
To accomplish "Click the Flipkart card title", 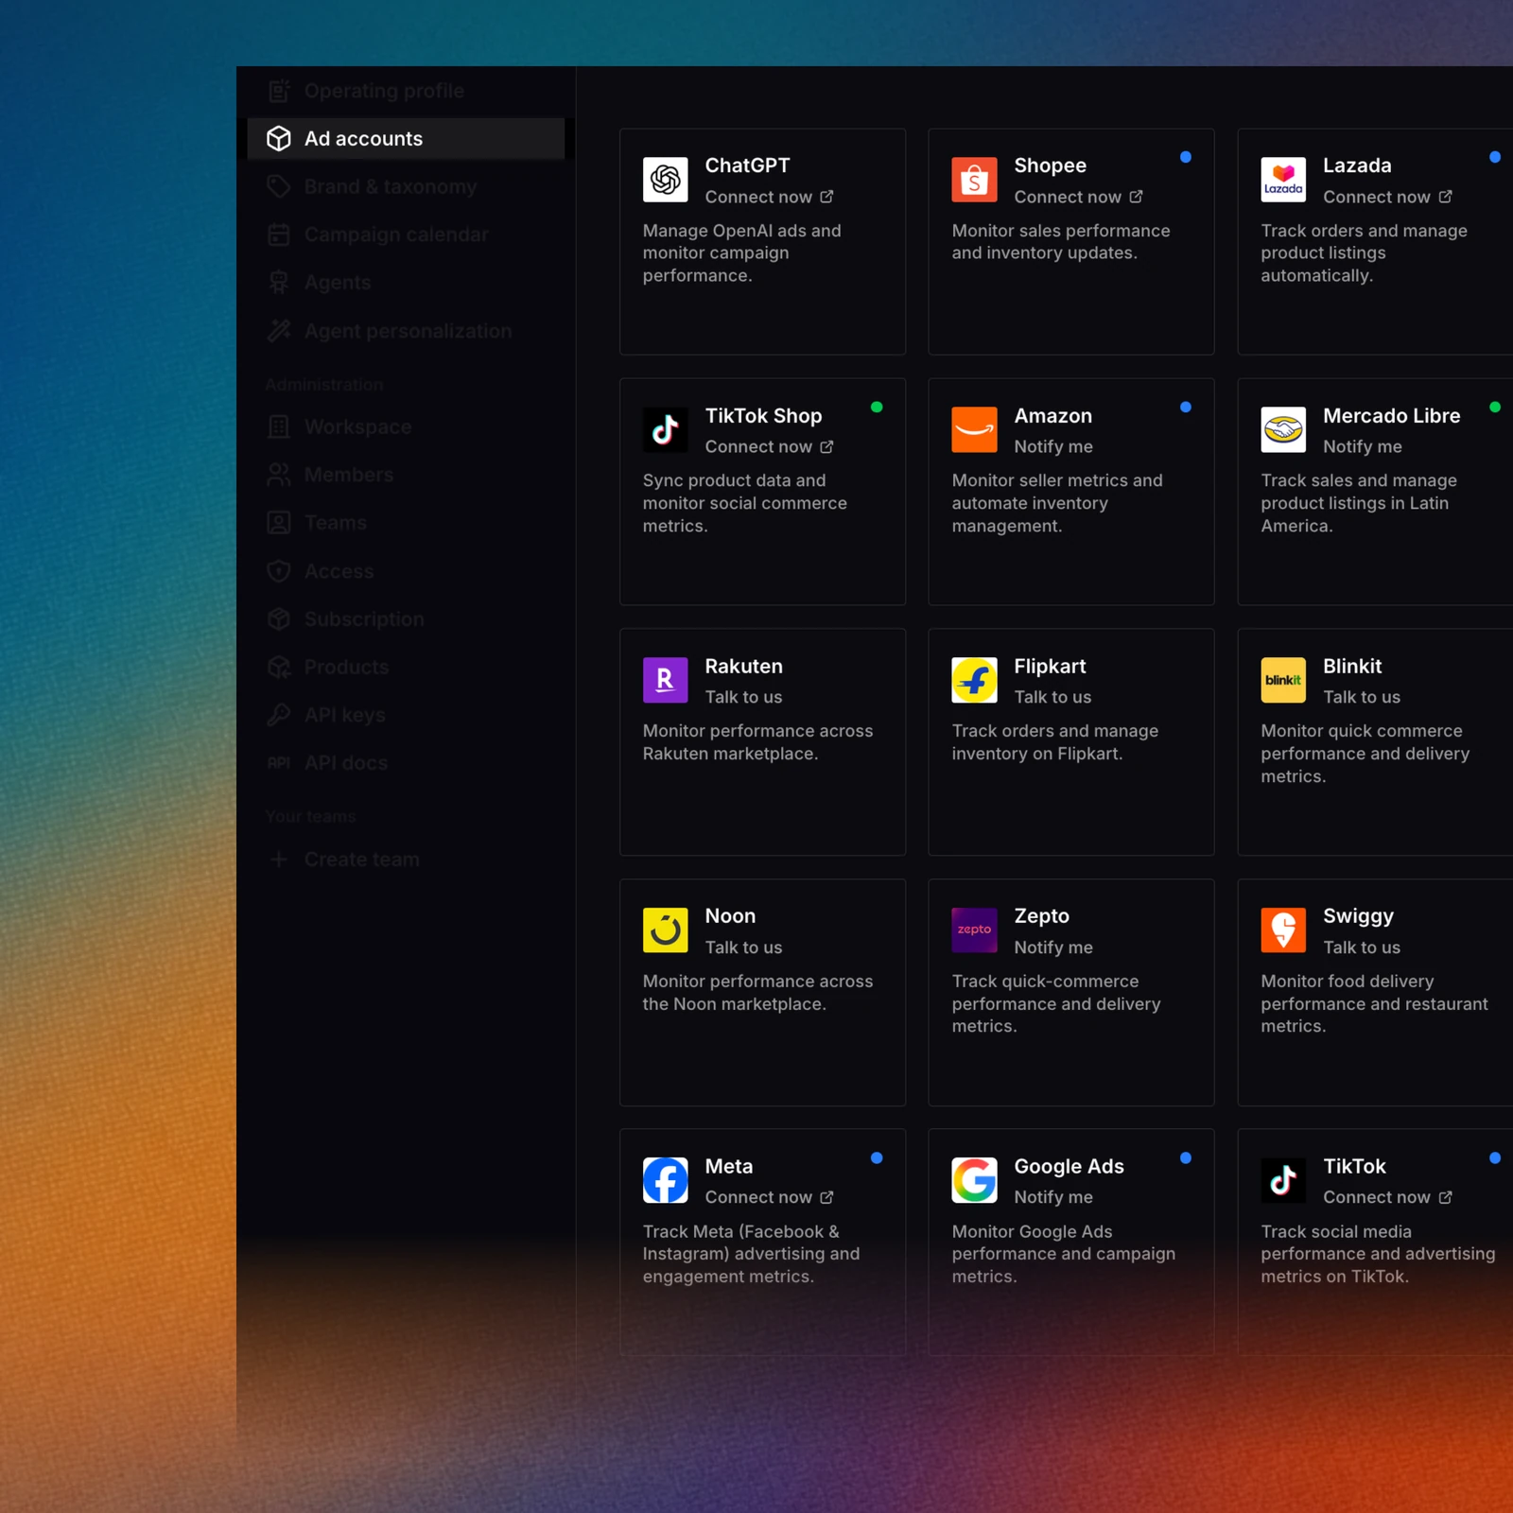I will (x=1051, y=666).
